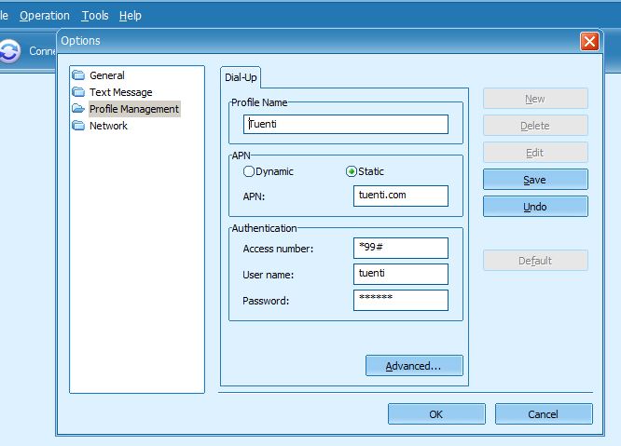
Task: Open the Tools menu
Action: [95, 16]
